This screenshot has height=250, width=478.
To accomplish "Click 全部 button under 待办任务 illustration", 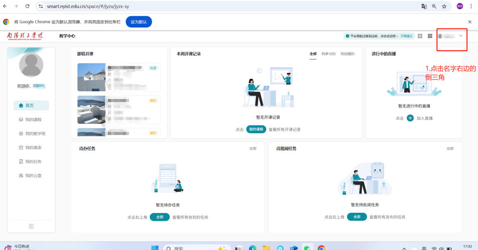I will [x=160, y=217].
